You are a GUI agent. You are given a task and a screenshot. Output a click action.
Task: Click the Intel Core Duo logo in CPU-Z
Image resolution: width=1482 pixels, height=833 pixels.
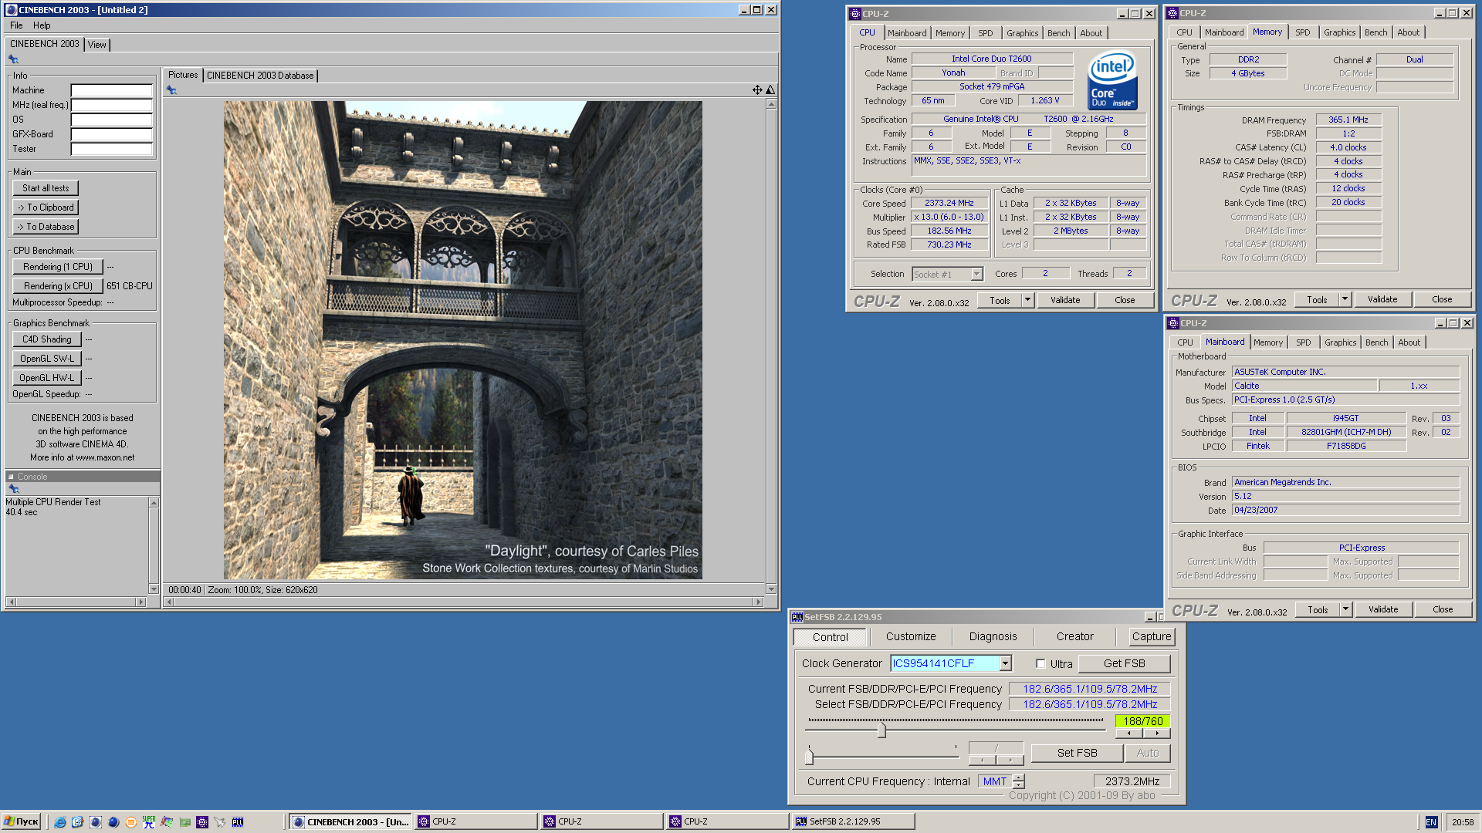1112,79
